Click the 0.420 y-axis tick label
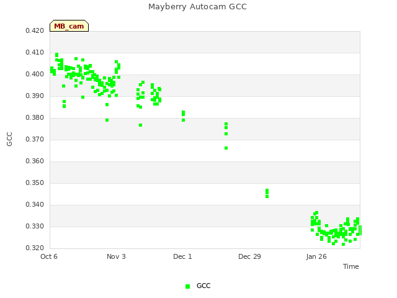This screenshot has height=298, width=397. [x=35, y=31]
